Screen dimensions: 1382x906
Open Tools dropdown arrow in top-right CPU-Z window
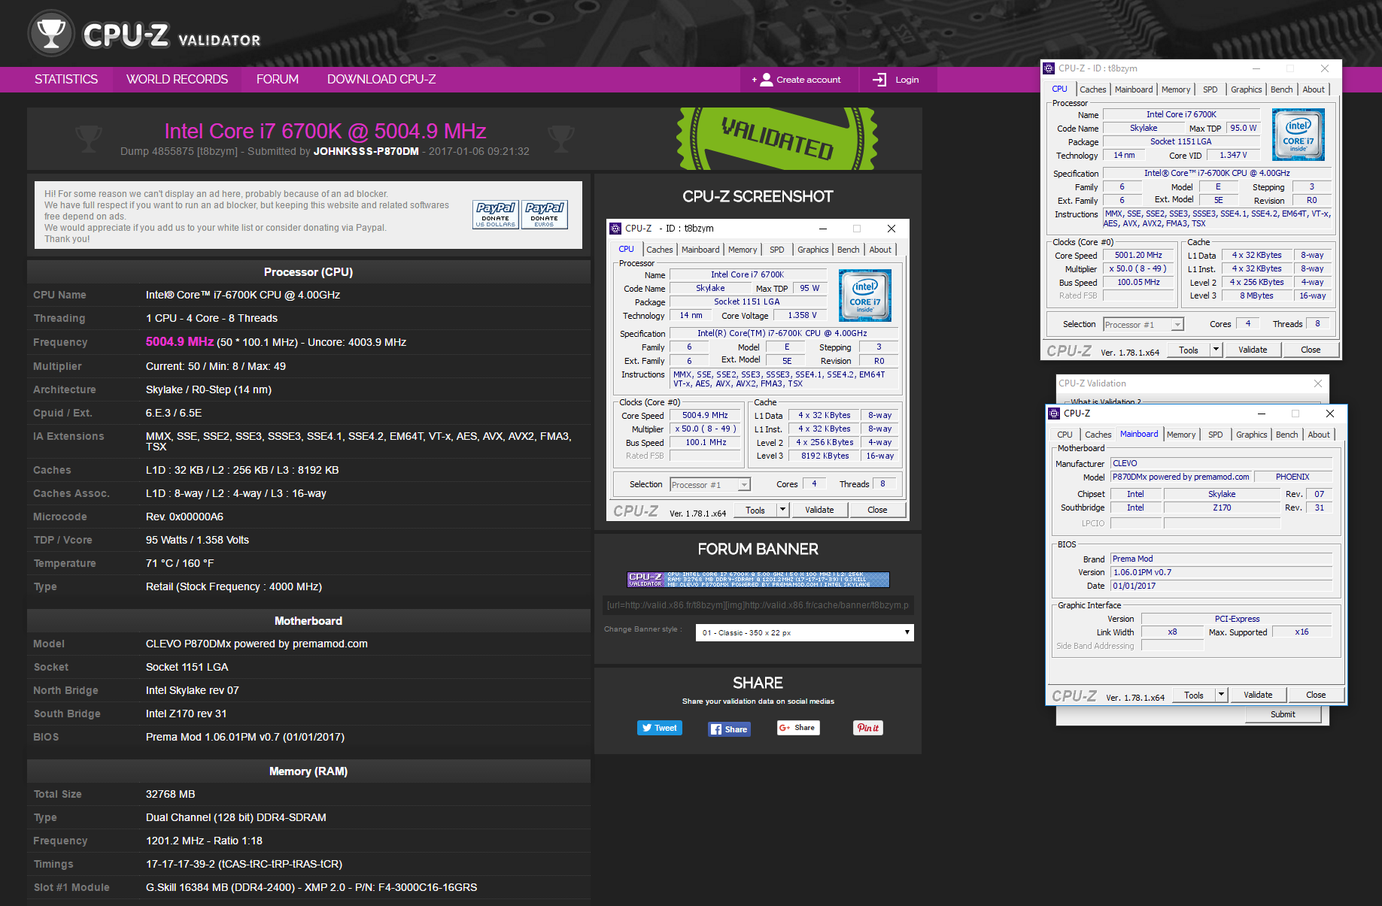pyautogui.click(x=1216, y=350)
